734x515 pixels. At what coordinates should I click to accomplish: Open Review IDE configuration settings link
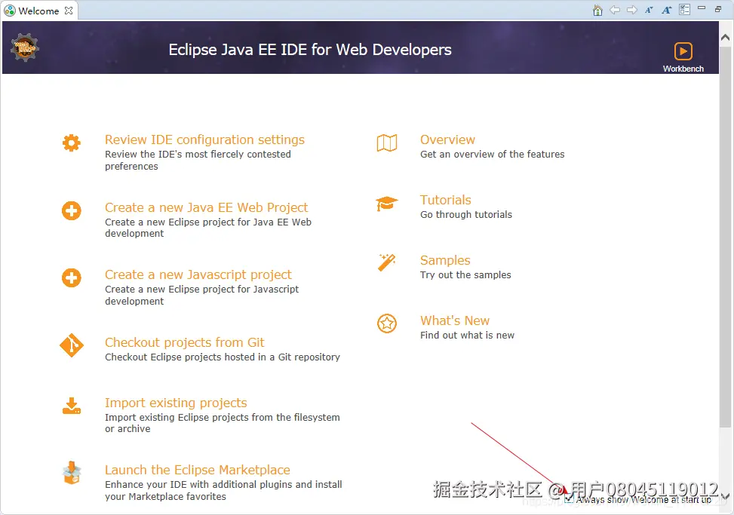(204, 139)
